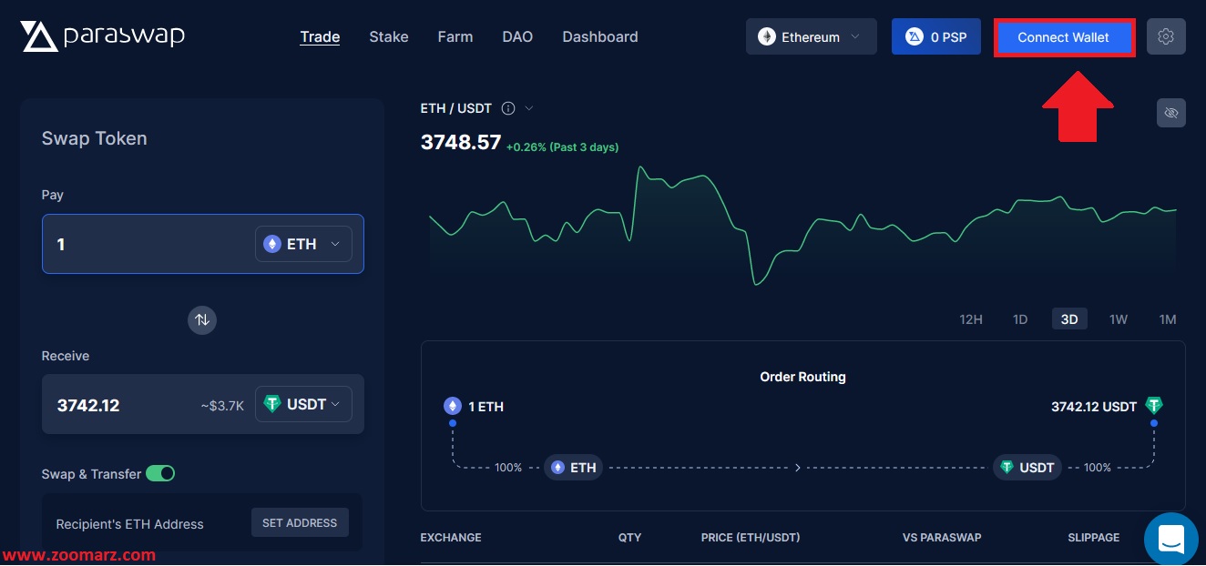
Task: Swap pay and receive tokens arrow icon
Action: [x=202, y=319]
